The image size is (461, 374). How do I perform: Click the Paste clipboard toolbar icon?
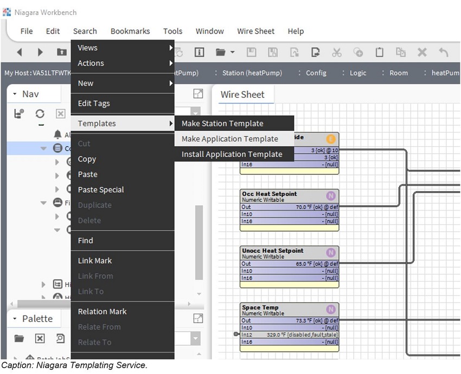pos(379,52)
